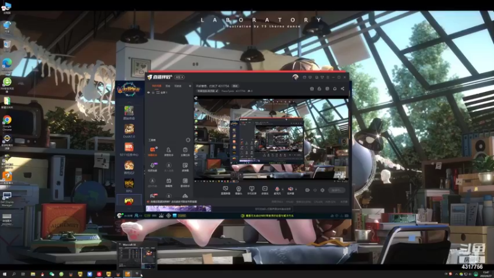
Task: Select the Warcraft III taskbar preview thumbnail
Action: click(x=136, y=256)
